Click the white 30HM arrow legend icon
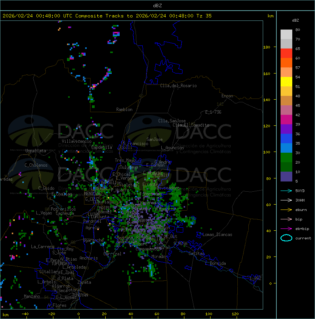Viewport: 315px width, 319px height. pyautogui.click(x=286, y=200)
